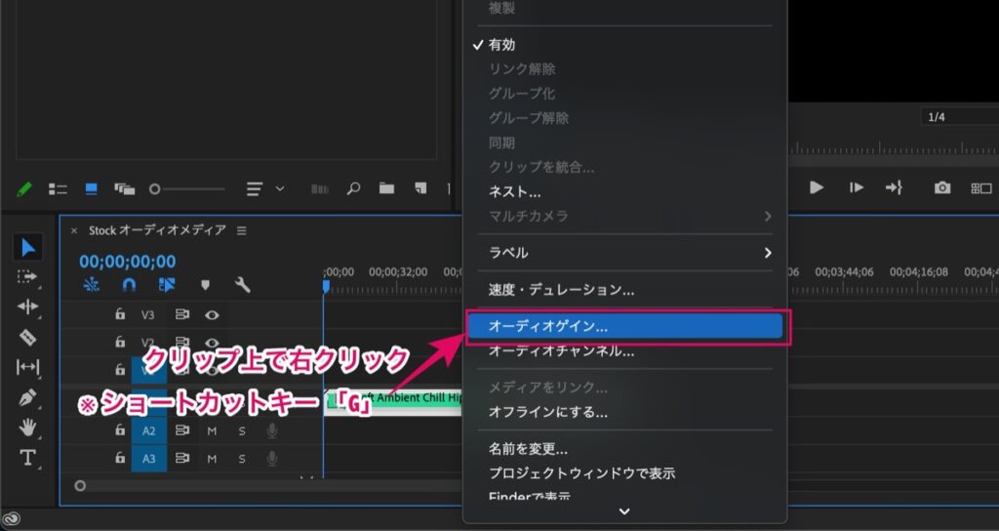Click the blue playhead marker on ruler
The image size is (999, 531).
point(326,287)
